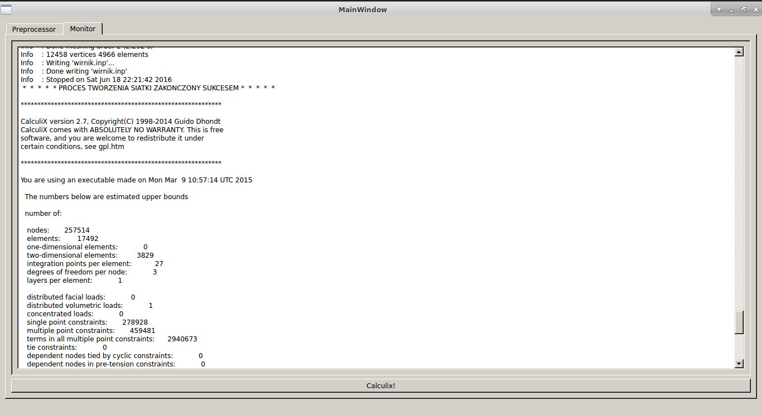Click 'distributed facial loads: 0' line

coord(81,297)
